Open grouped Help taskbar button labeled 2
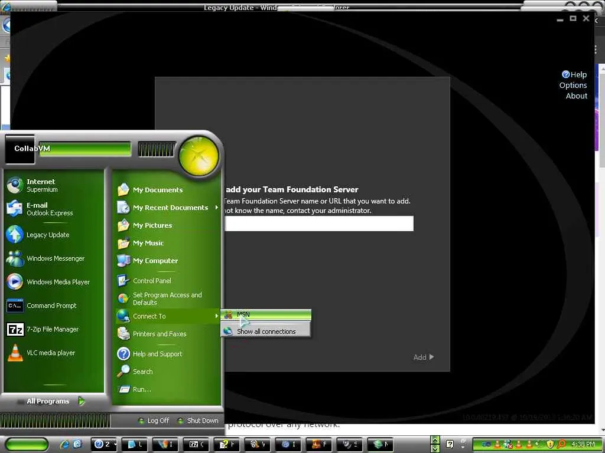 click(x=105, y=444)
